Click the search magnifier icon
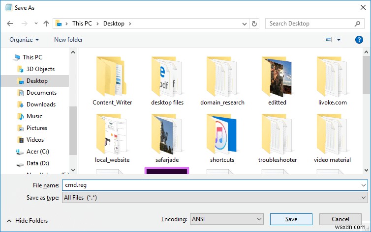 [x=358, y=24]
